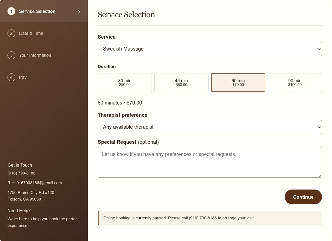Click the Special Request textarea resize handle
Image resolution: width=332 pixels, height=241 pixels.
coord(320,176)
